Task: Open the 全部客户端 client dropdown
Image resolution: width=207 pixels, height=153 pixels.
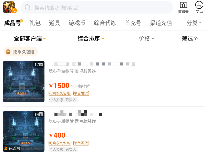Action: point(30,39)
